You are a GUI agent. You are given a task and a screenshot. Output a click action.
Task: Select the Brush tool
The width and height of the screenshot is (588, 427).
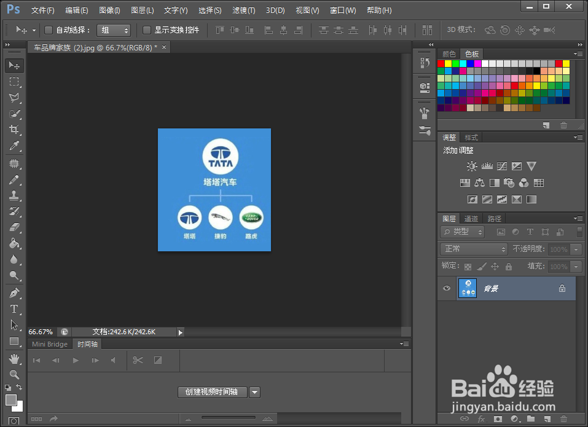(14, 179)
